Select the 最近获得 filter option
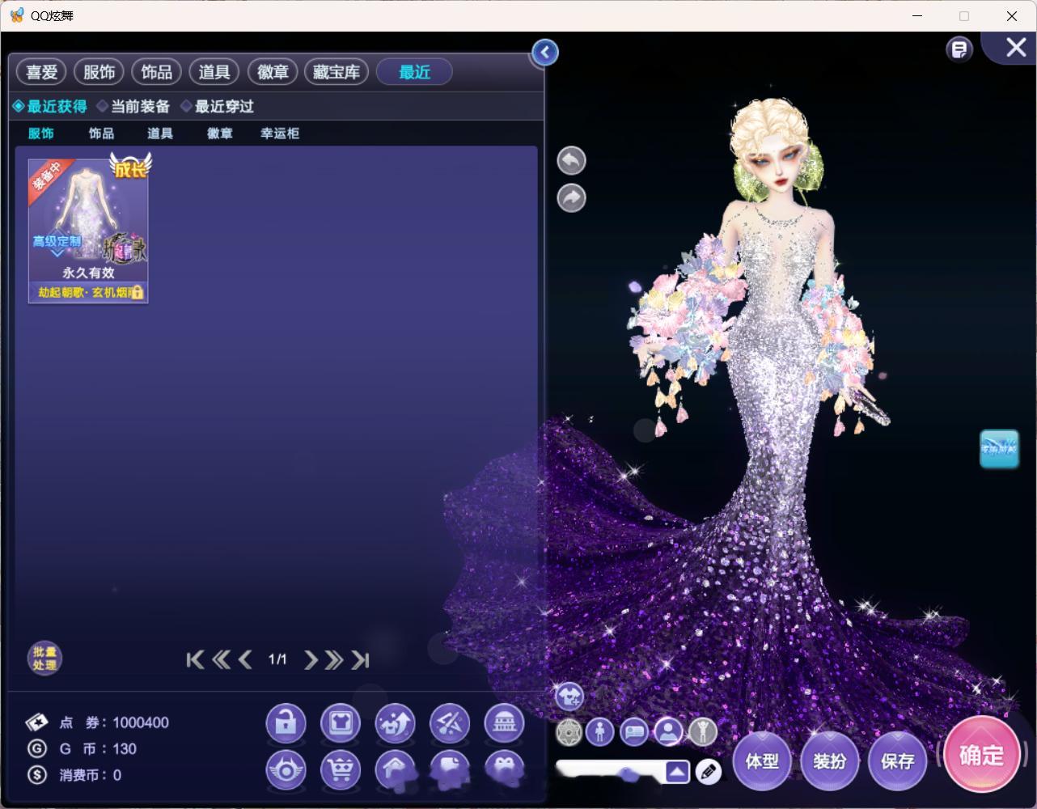 click(x=50, y=106)
